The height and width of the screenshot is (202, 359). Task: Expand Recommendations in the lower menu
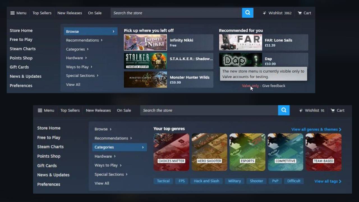click(113, 138)
